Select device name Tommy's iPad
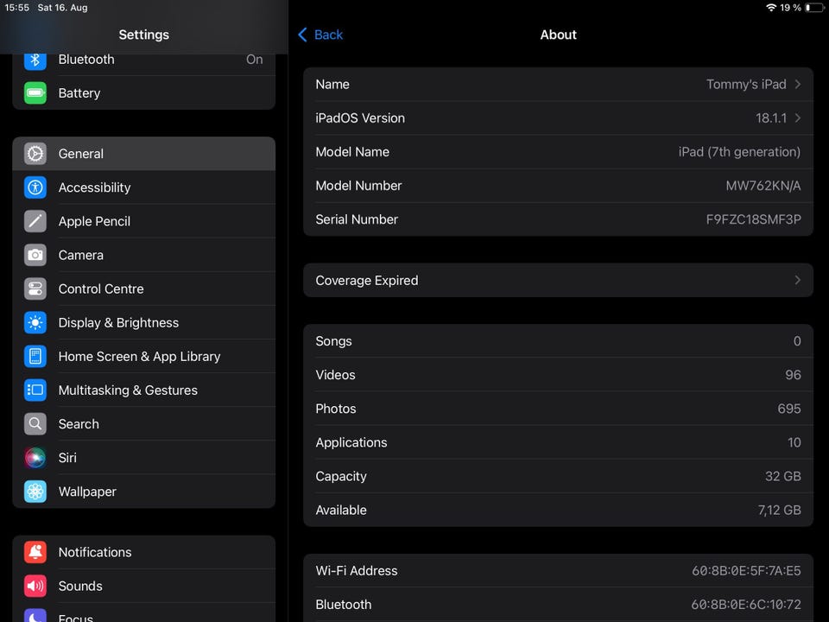Viewport: 829px width, 622px height. [746, 85]
